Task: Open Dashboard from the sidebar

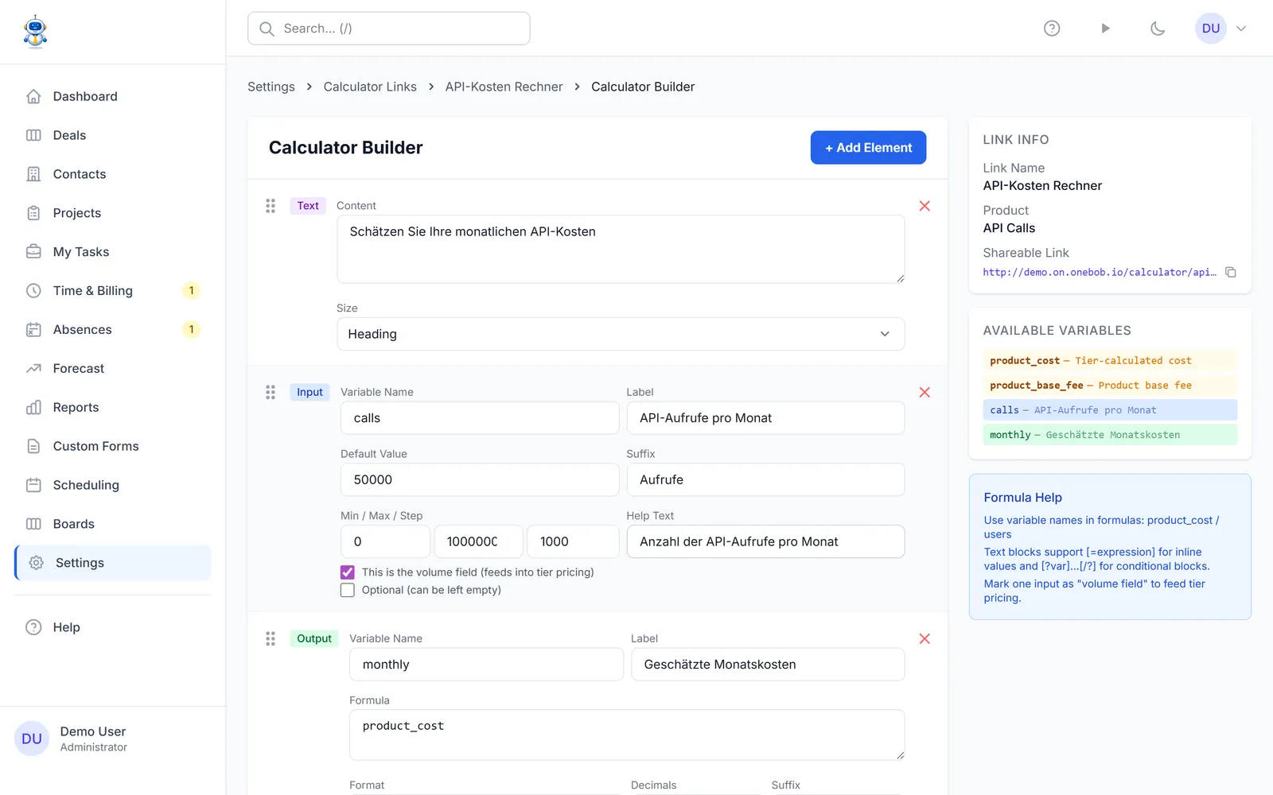Action: [x=113, y=96]
